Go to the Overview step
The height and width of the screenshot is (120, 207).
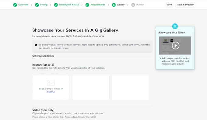pyautogui.click(x=23, y=5)
